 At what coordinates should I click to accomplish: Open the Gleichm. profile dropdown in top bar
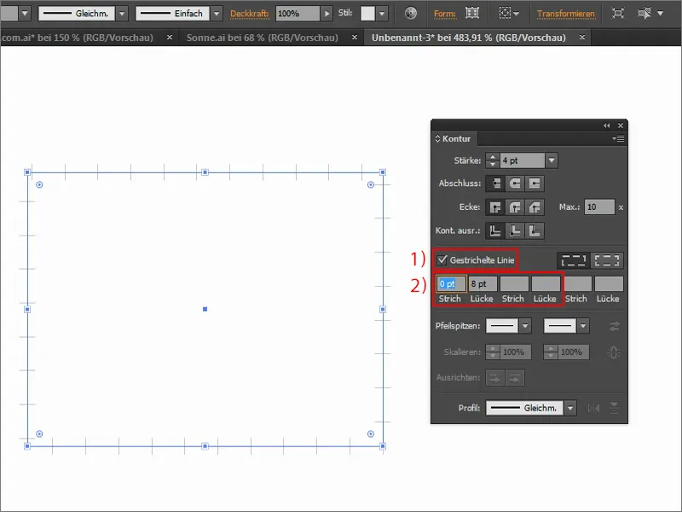(x=122, y=14)
